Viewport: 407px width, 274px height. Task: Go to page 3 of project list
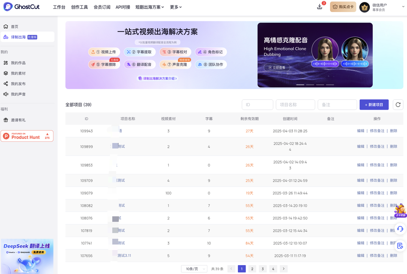coord(263,269)
